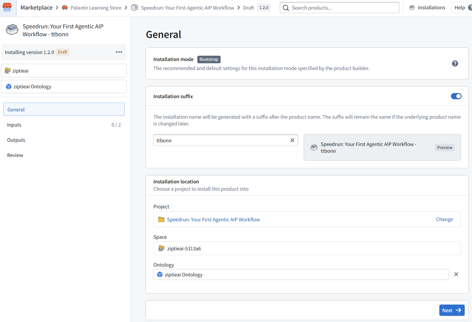Click the ziptieai-5313a6 space icon

(161, 248)
